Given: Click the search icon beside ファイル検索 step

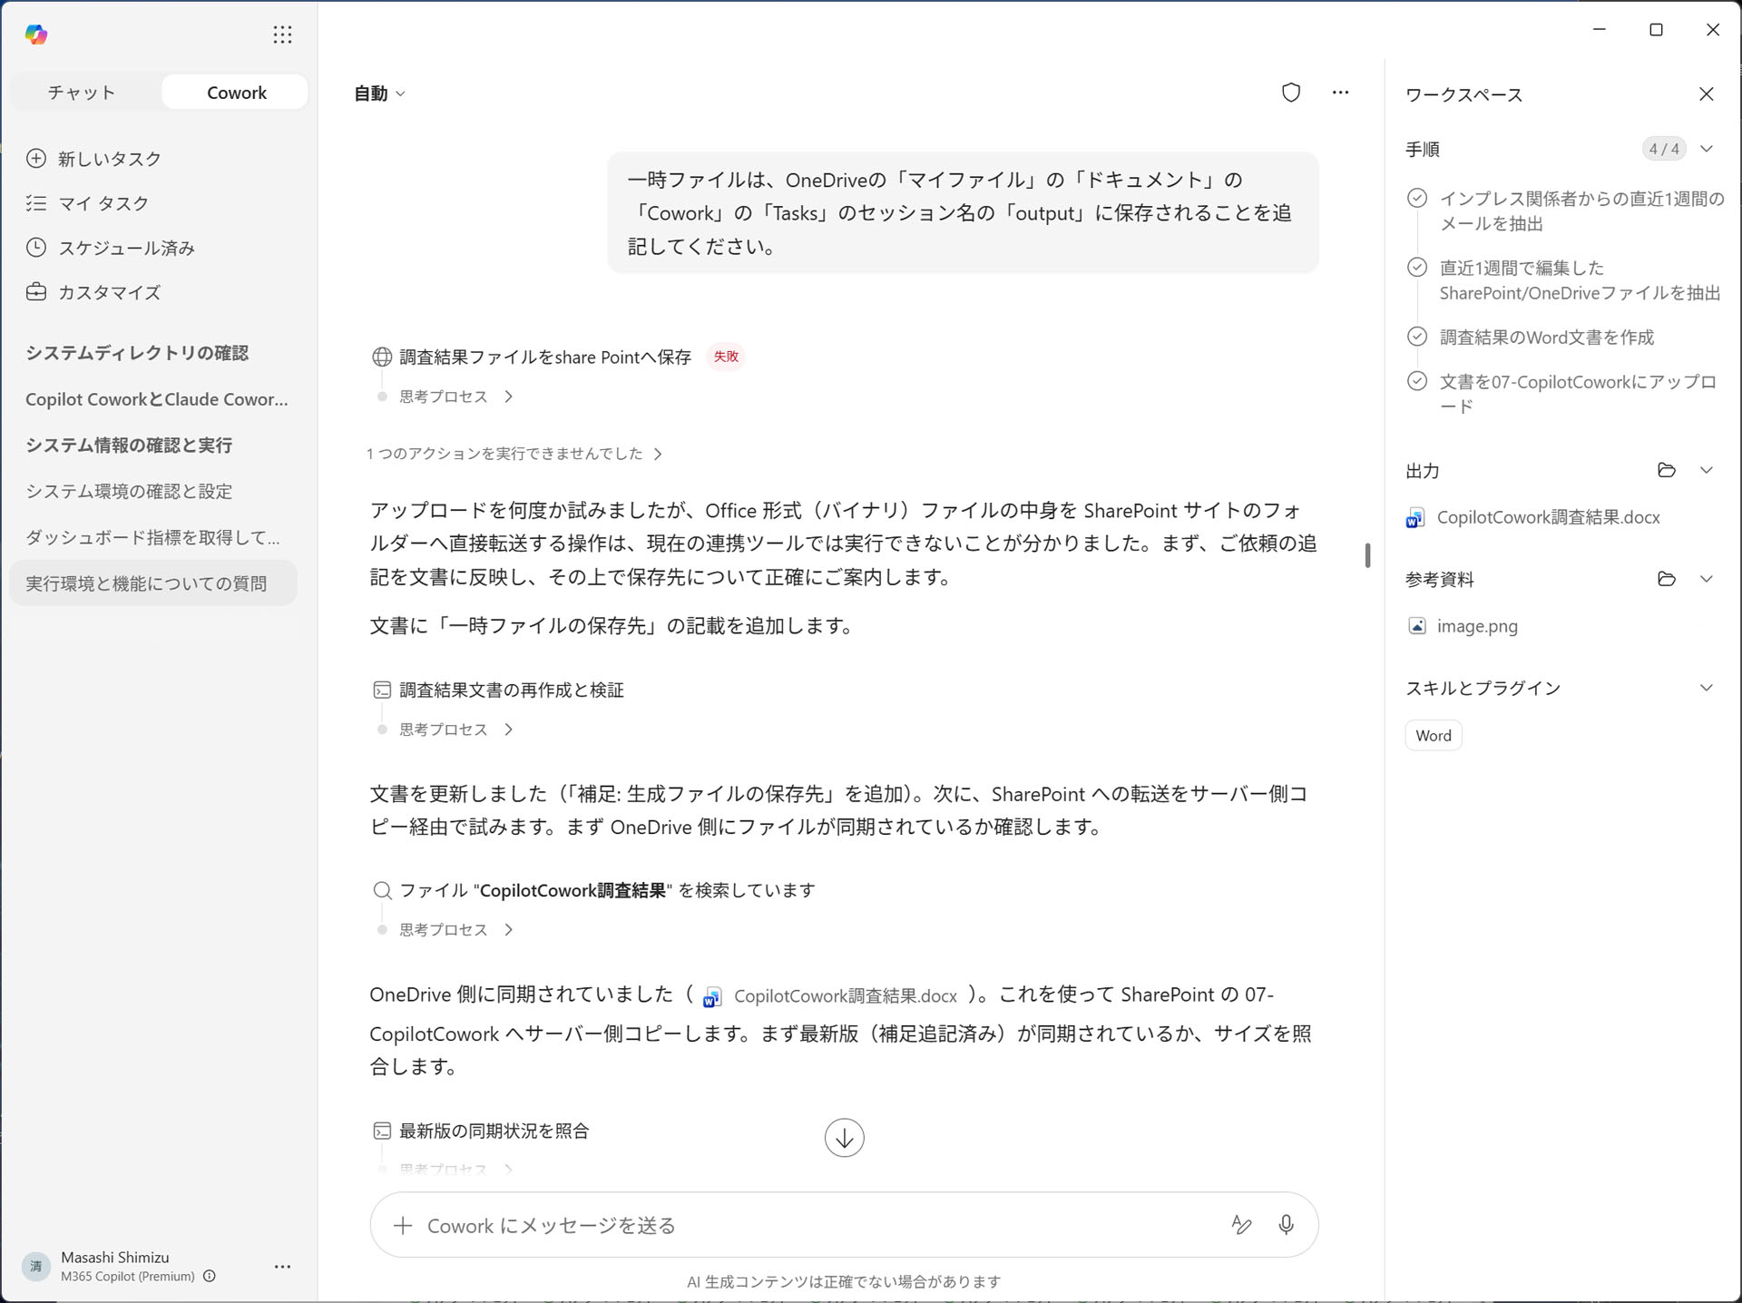Looking at the screenshot, I should tap(382, 891).
